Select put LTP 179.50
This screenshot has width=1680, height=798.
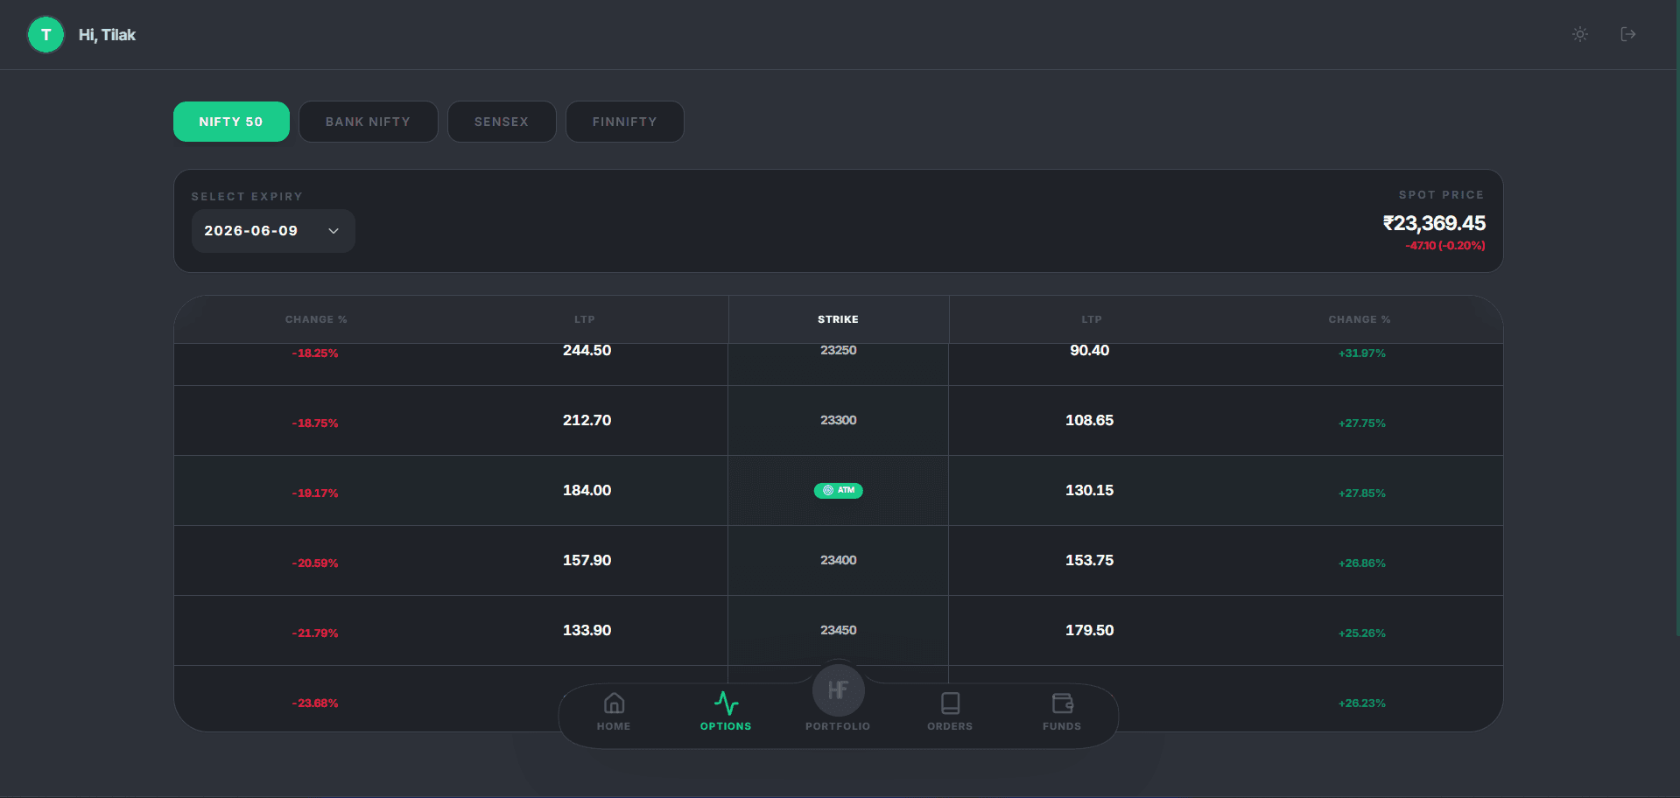coord(1089,630)
